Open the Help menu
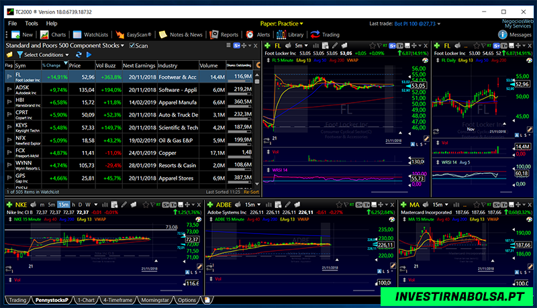The image size is (537, 308). click(x=52, y=23)
